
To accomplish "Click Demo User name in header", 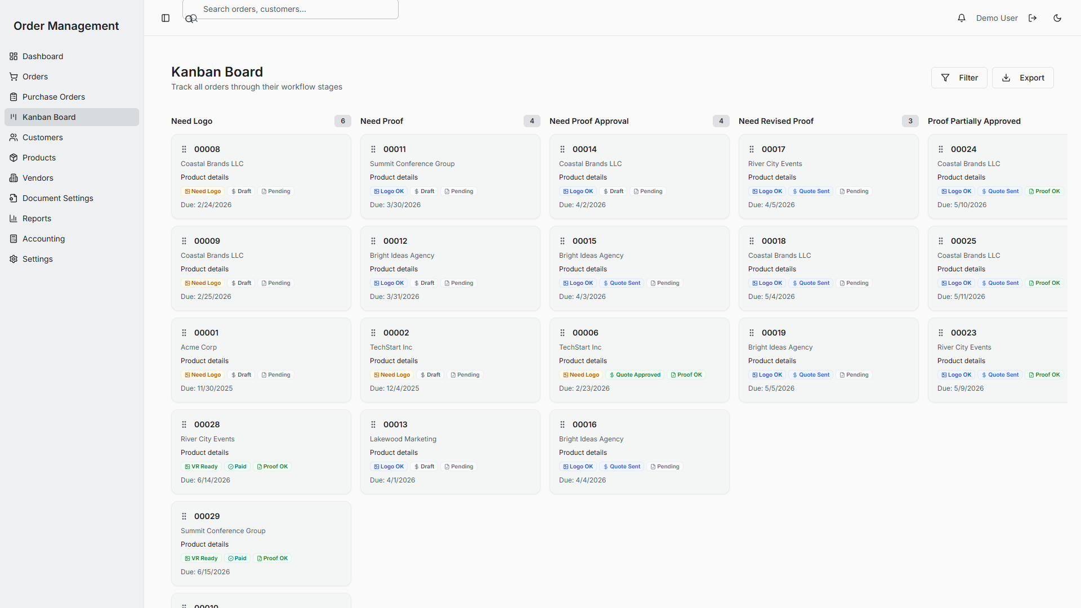I will click(x=997, y=18).
